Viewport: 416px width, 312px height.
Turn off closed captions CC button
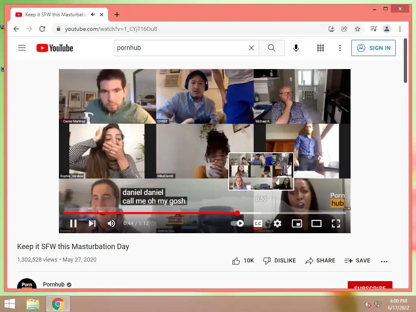point(258,223)
